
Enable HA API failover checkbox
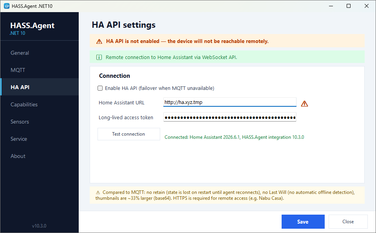[x=100, y=88]
